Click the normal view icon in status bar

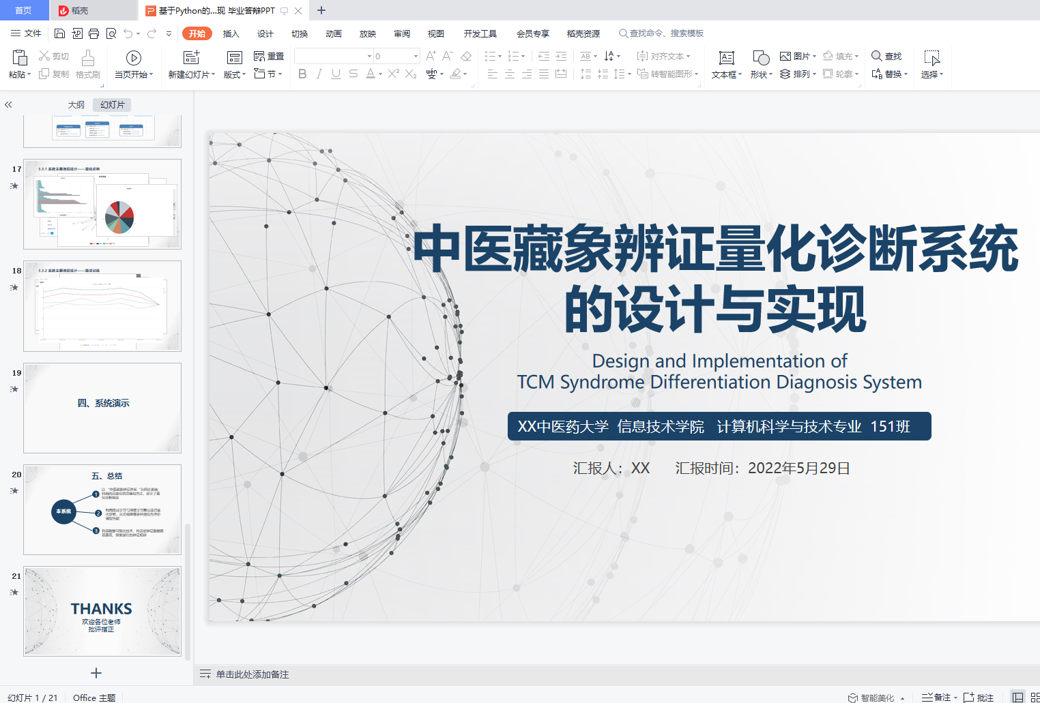(1017, 697)
